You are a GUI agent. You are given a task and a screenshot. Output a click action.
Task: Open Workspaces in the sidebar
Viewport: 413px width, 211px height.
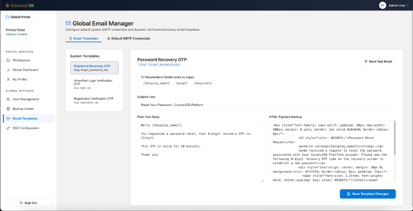tap(29, 61)
